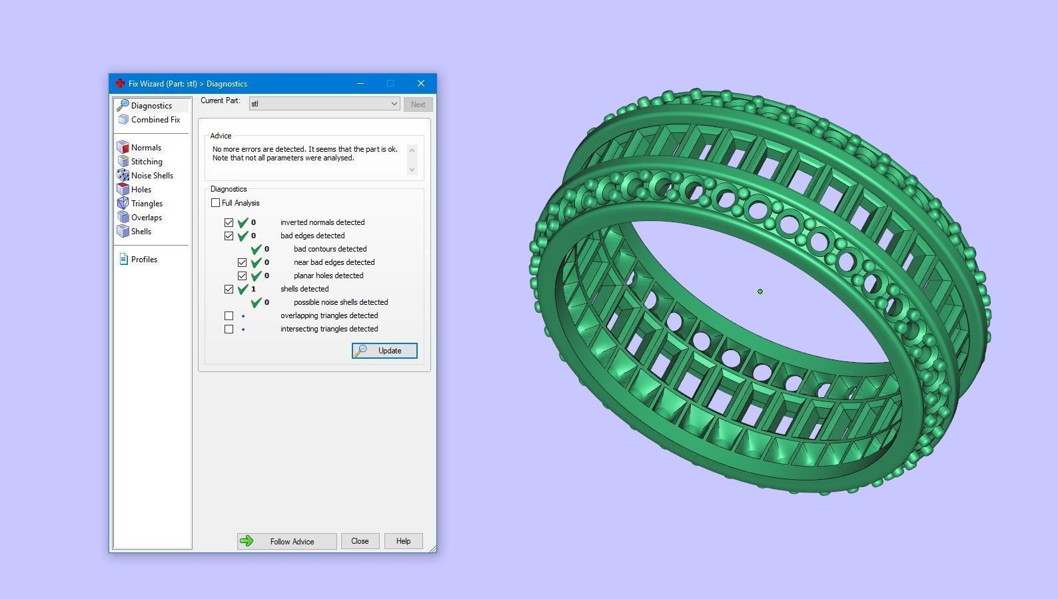This screenshot has height=599, width=1058.
Task: Click the Triangles cube icon
Action: click(x=123, y=203)
